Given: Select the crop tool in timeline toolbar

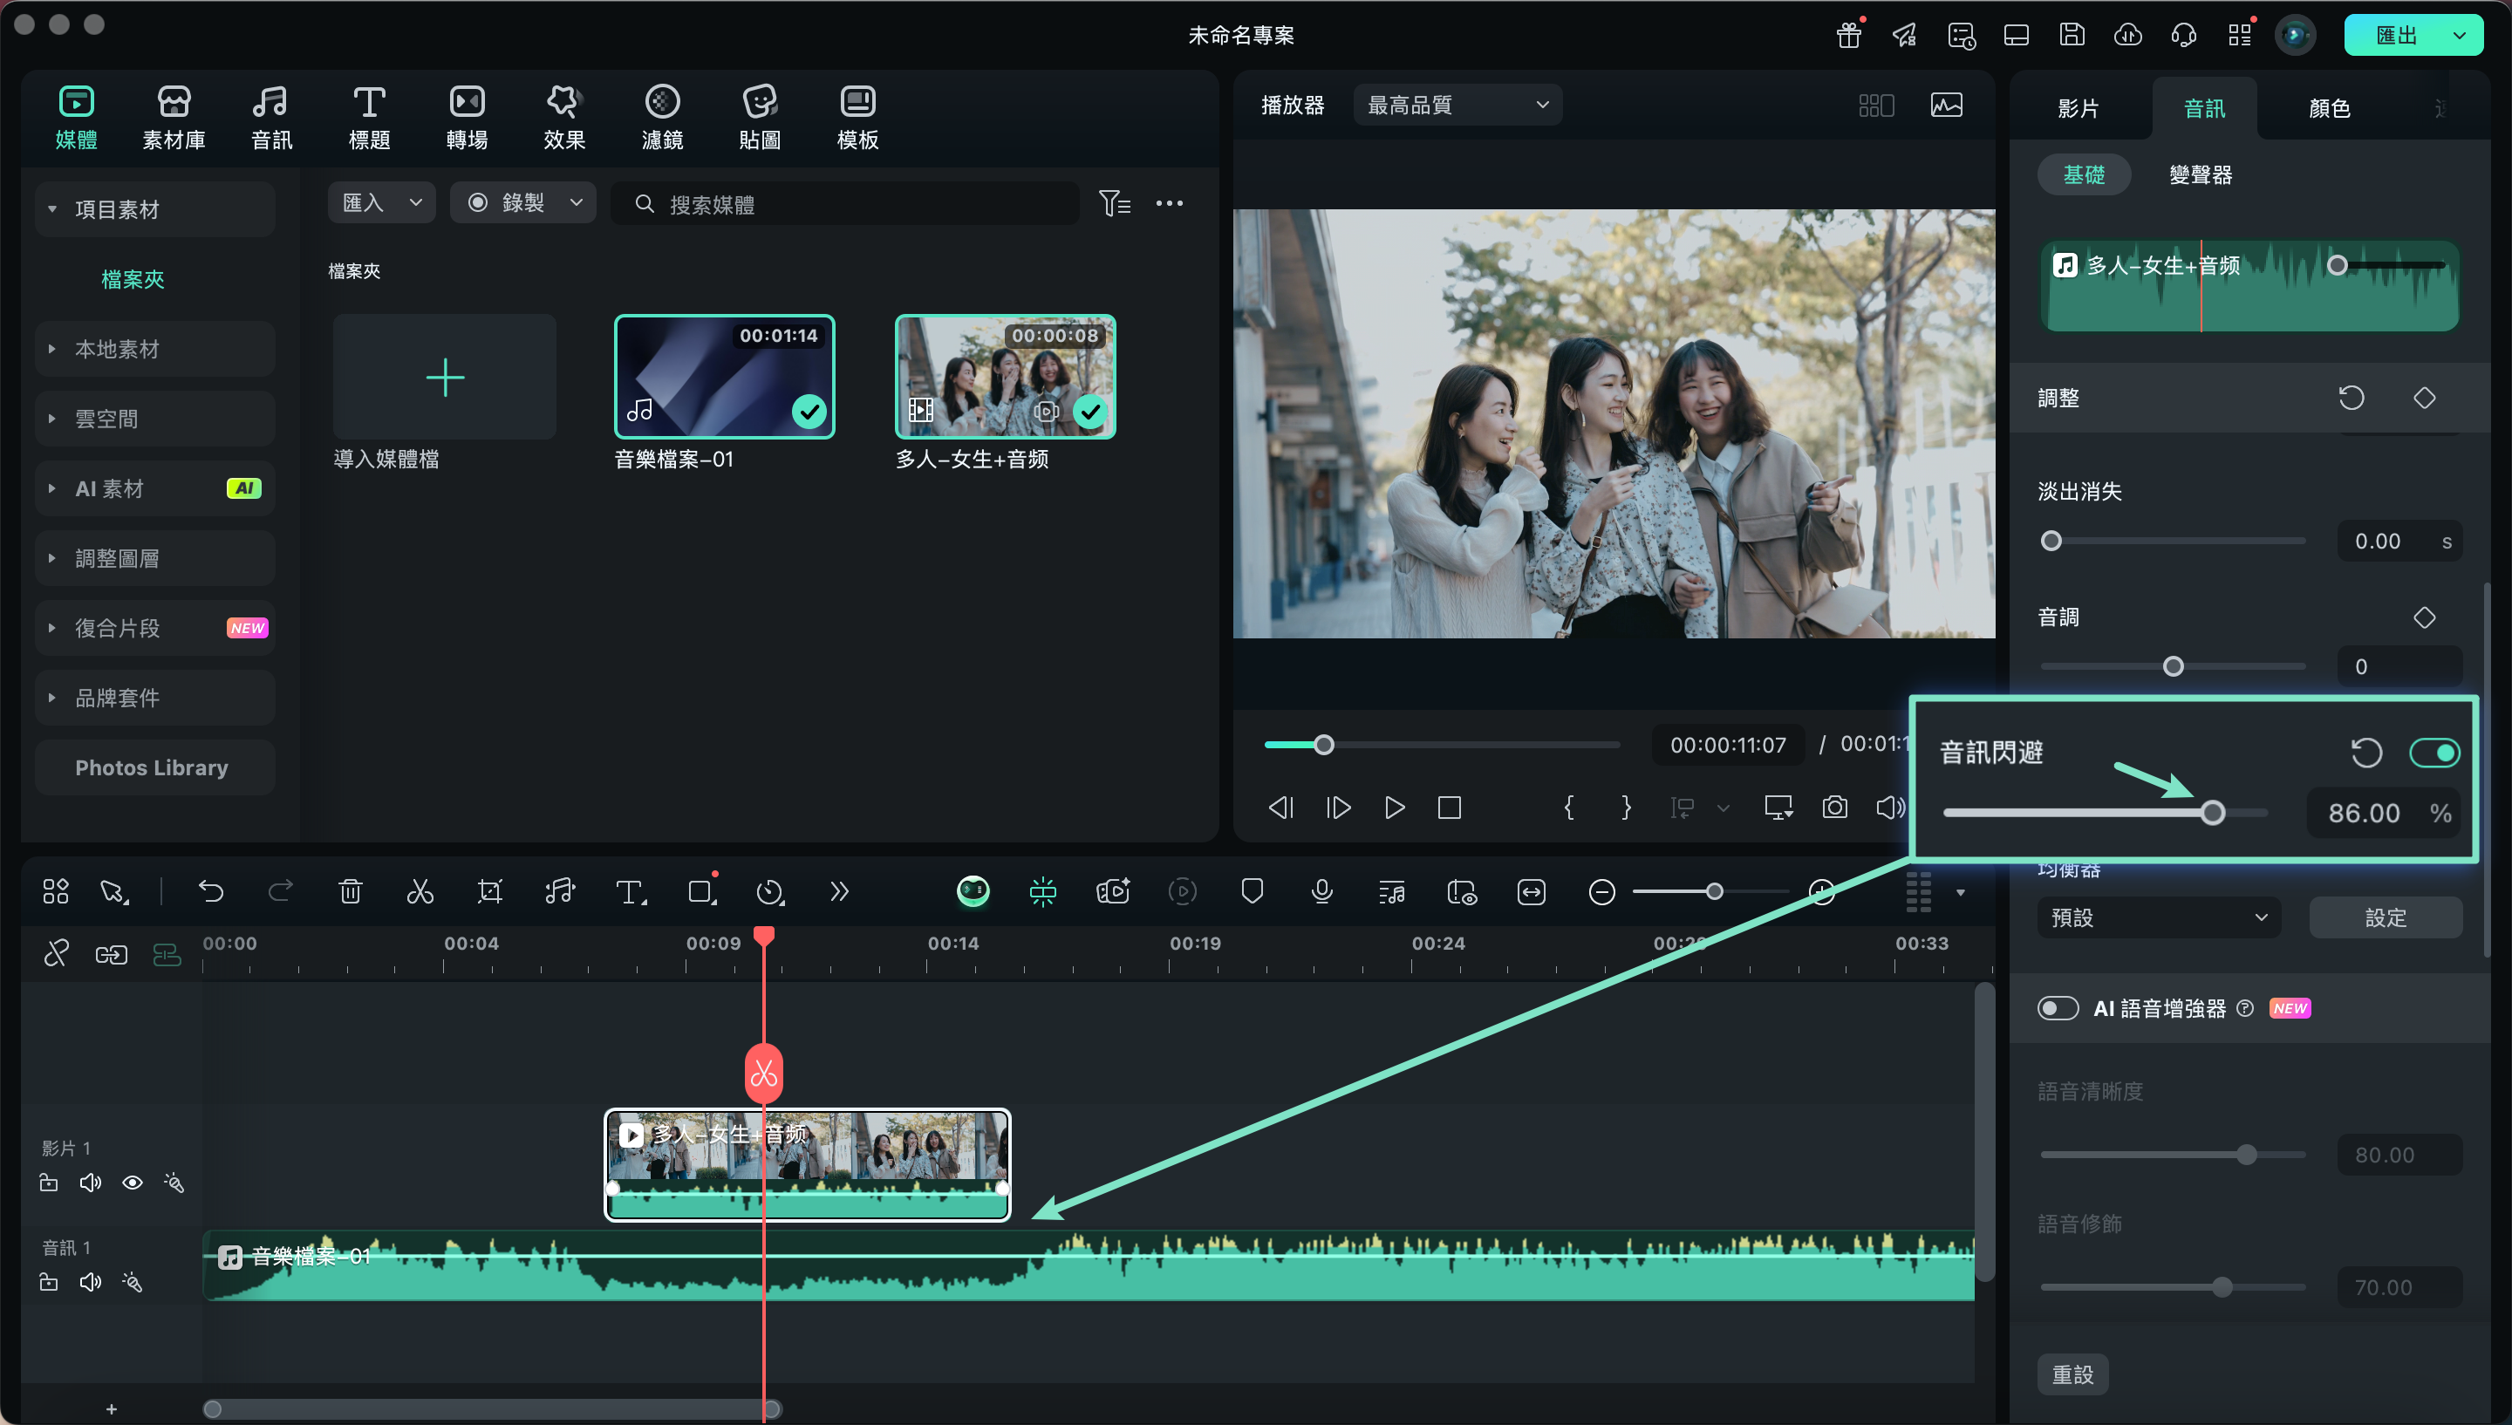Looking at the screenshot, I should [489, 890].
